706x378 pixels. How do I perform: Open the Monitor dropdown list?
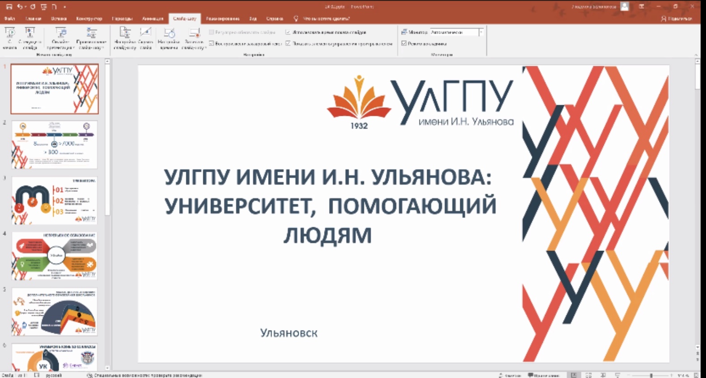pos(481,32)
